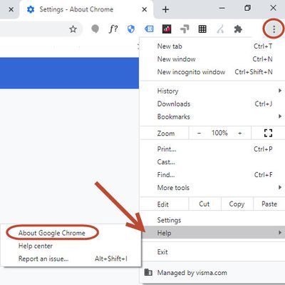
Task: Select New tab menu item
Action: 212,46
